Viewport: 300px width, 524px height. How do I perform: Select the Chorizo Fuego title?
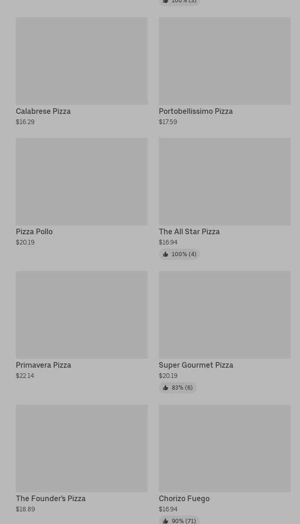[184, 499]
